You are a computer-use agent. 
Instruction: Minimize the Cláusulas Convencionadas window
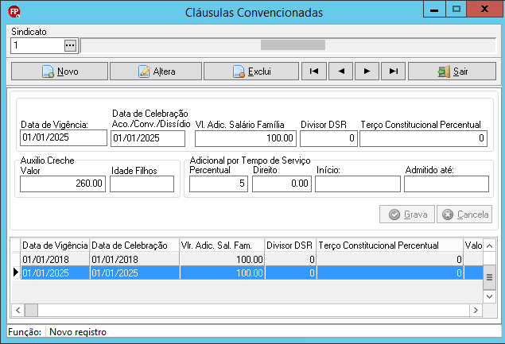(x=434, y=9)
